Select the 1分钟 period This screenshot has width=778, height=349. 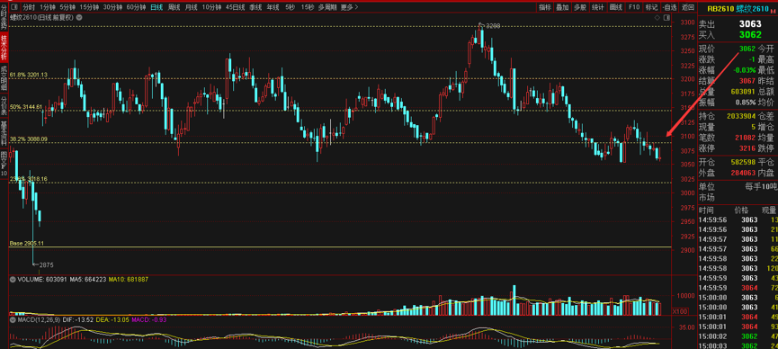click(47, 7)
